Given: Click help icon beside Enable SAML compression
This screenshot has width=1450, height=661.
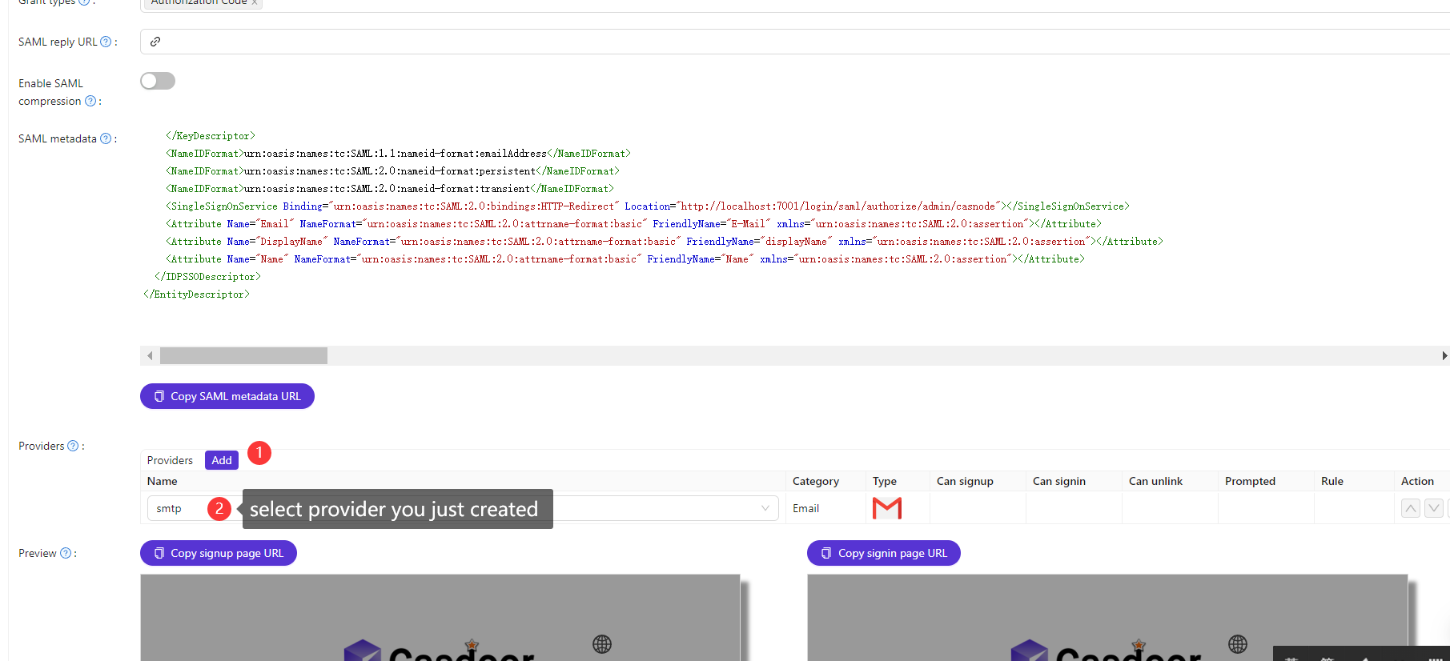Looking at the screenshot, I should click(x=90, y=101).
